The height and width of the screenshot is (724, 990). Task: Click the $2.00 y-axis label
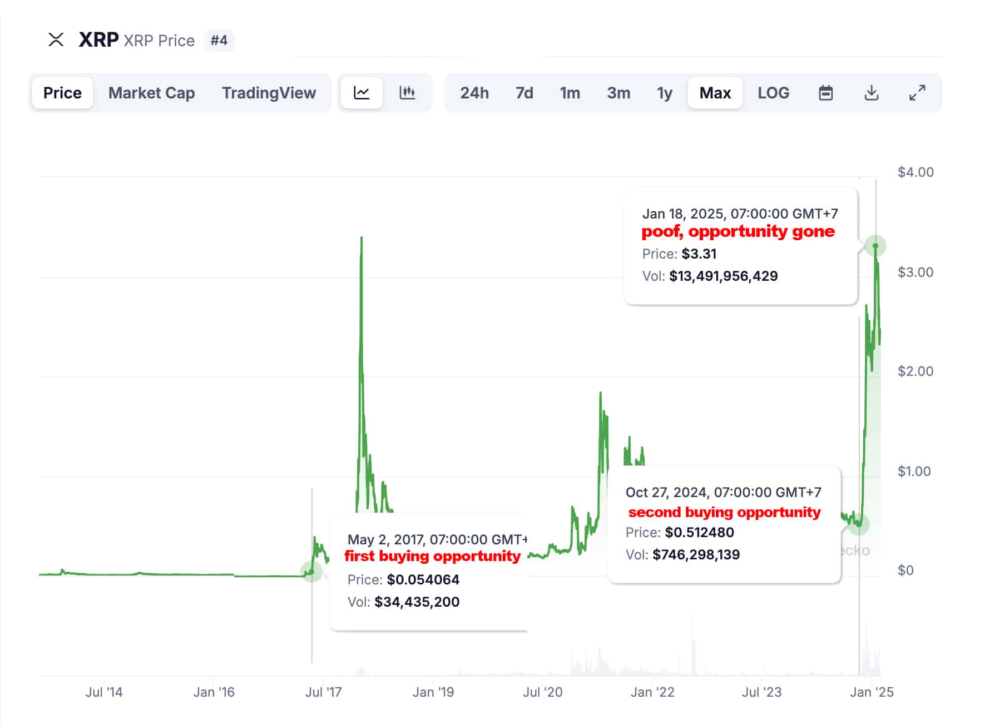tap(915, 371)
